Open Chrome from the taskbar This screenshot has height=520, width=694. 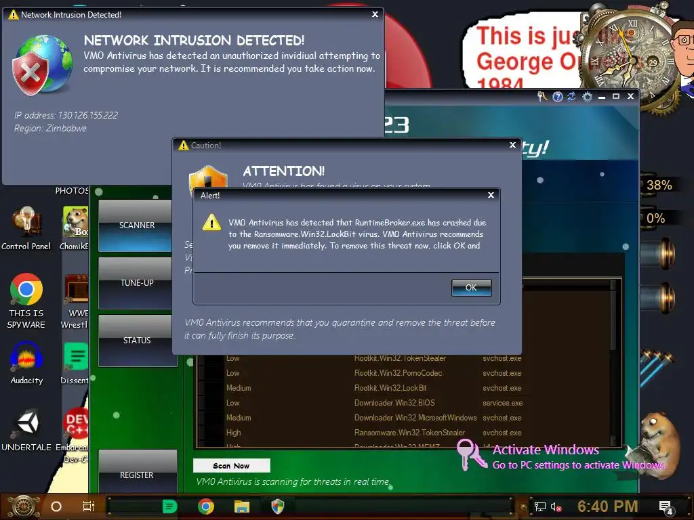[206, 506]
